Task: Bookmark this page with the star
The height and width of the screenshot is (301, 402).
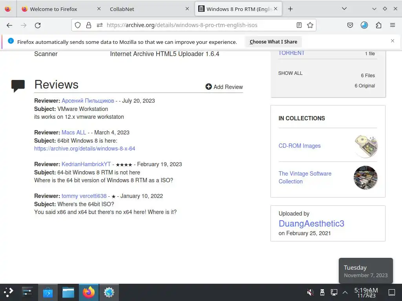Action: (310, 25)
